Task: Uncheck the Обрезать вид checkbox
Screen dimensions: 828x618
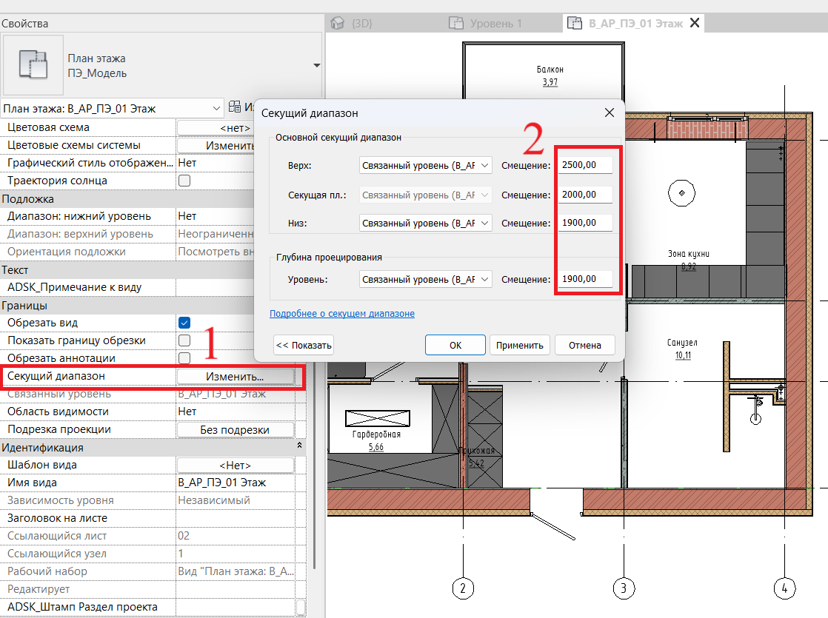Action: [x=184, y=323]
